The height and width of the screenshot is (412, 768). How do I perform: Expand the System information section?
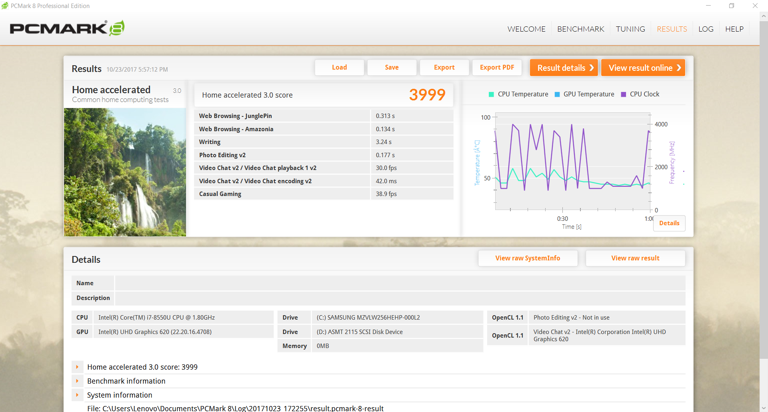(x=77, y=395)
